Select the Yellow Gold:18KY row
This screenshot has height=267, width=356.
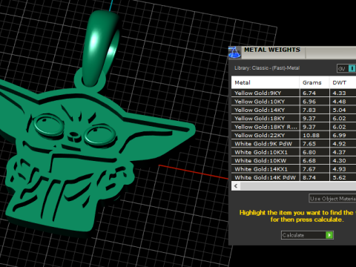pyautogui.click(x=294, y=118)
